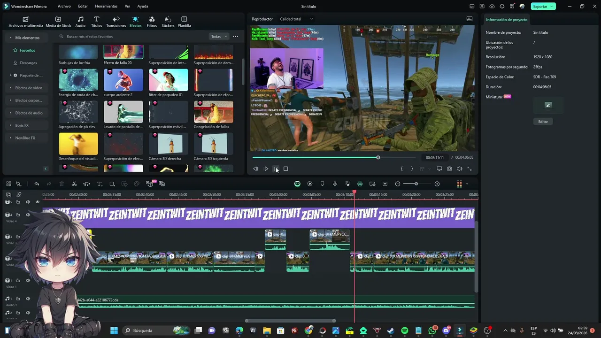This screenshot has height=338, width=601.
Task: Switch to the Audio tab
Action: click(80, 22)
